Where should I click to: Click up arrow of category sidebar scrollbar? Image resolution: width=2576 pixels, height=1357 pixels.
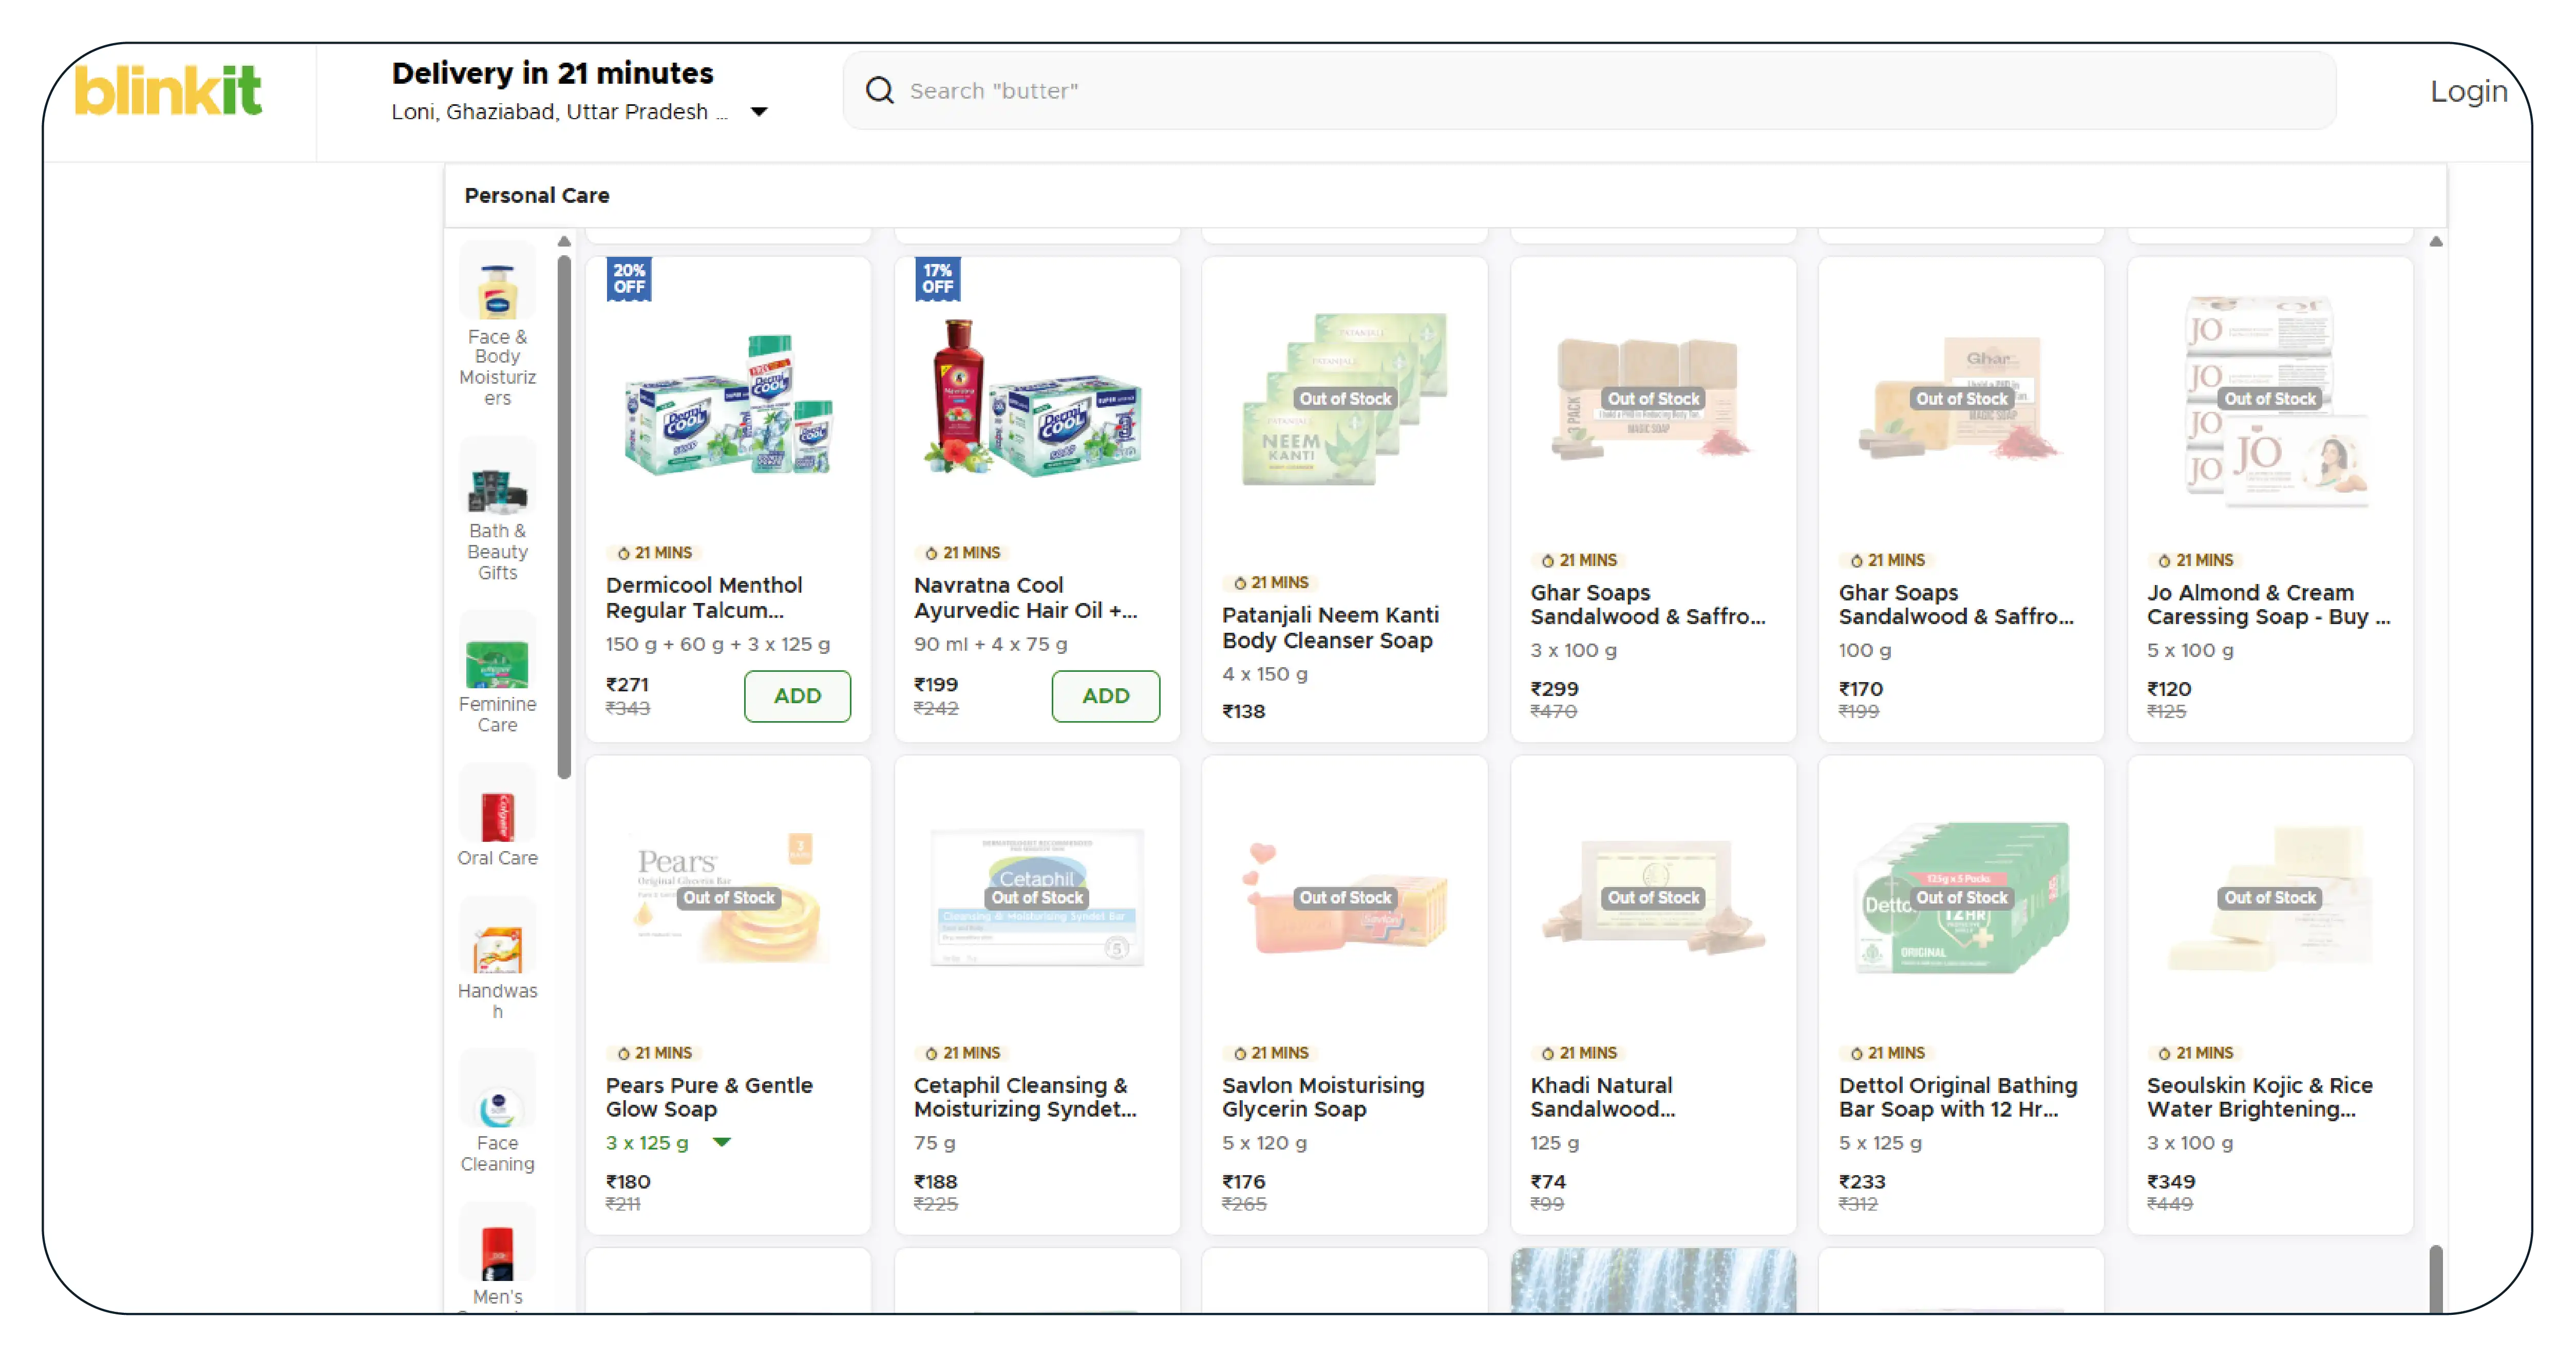[x=564, y=241]
